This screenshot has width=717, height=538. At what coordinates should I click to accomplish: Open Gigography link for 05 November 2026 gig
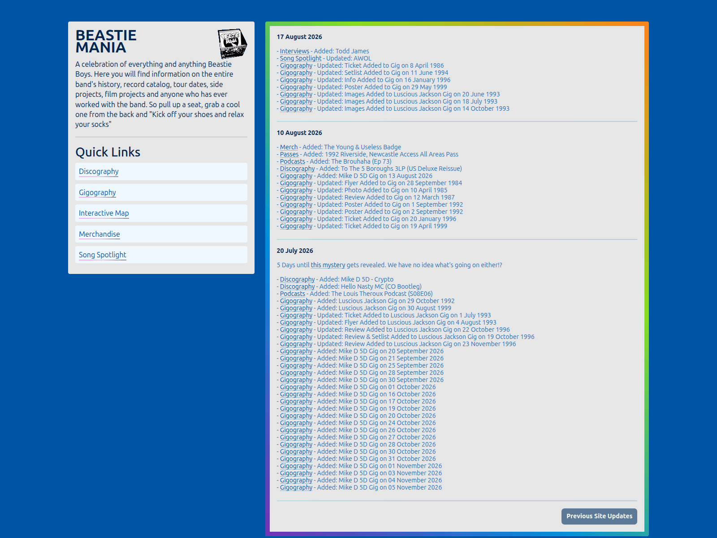point(296,487)
